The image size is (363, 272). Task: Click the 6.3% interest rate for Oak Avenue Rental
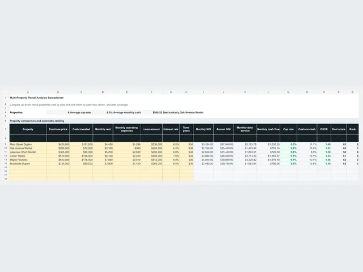point(171,148)
